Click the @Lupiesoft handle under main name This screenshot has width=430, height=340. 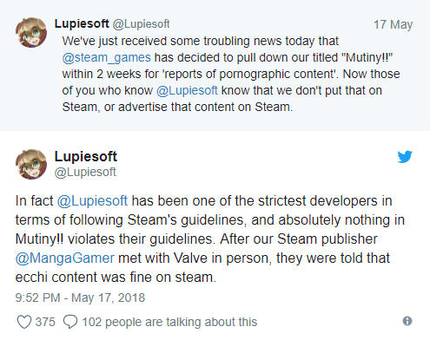point(85,172)
